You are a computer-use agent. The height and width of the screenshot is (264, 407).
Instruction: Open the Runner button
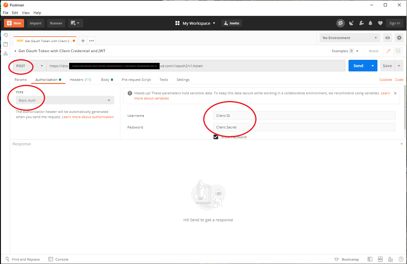[56, 23]
